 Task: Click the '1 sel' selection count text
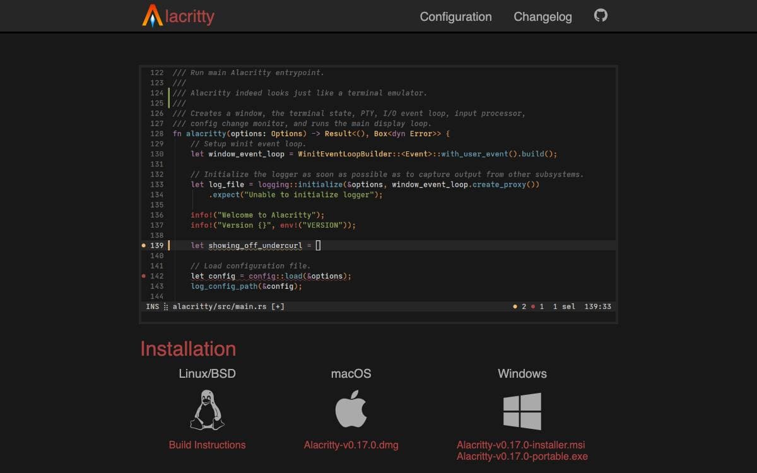[x=564, y=307]
